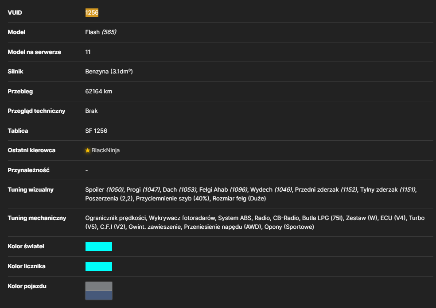Click the Przegląd techniczny value Brak

(91, 111)
